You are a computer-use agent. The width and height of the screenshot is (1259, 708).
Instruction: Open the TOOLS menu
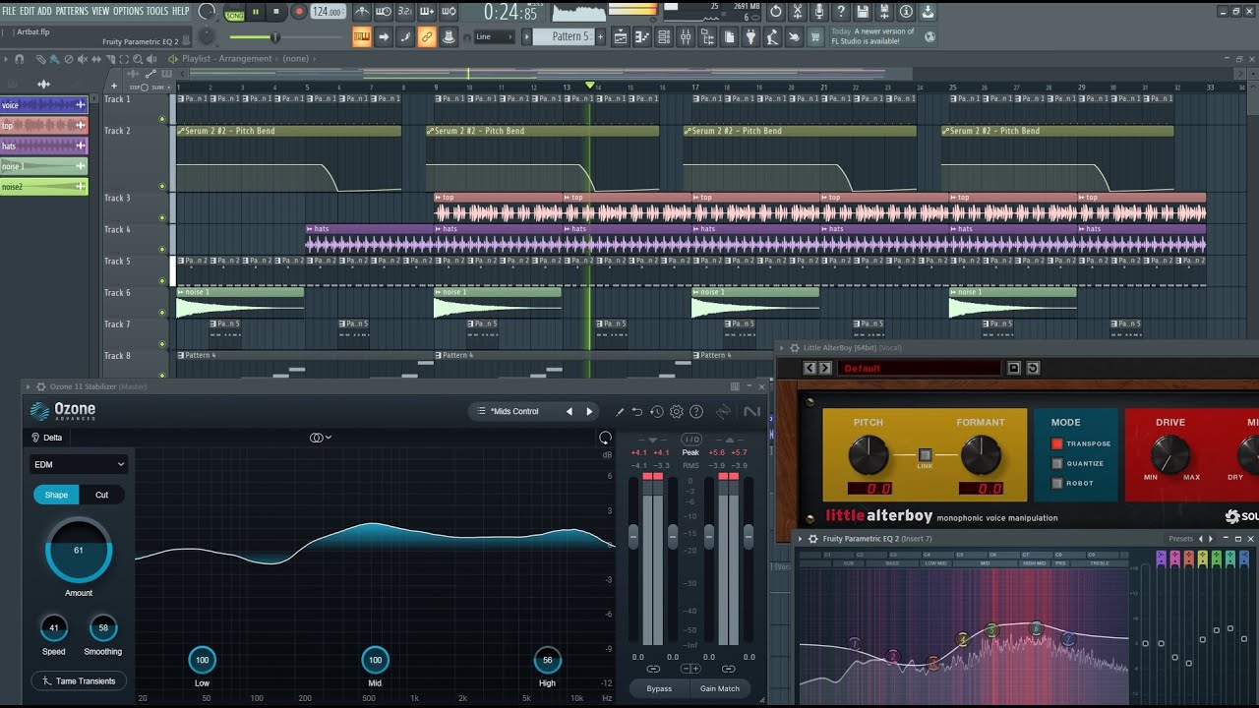[157, 11]
